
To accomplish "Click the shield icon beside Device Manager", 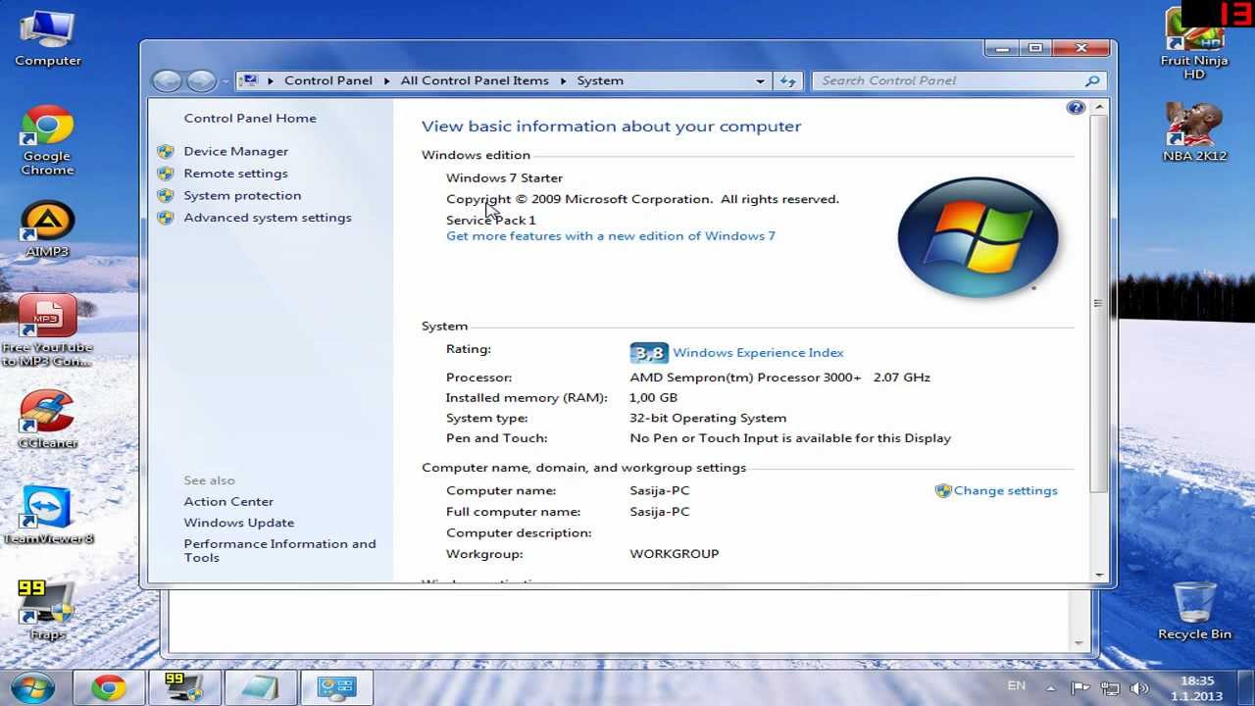I will click(166, 152).
